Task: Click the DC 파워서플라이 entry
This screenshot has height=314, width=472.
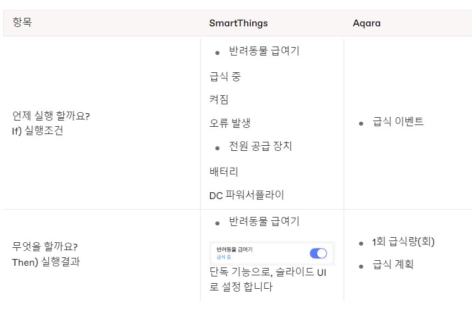Action: (x=246, y=195)
